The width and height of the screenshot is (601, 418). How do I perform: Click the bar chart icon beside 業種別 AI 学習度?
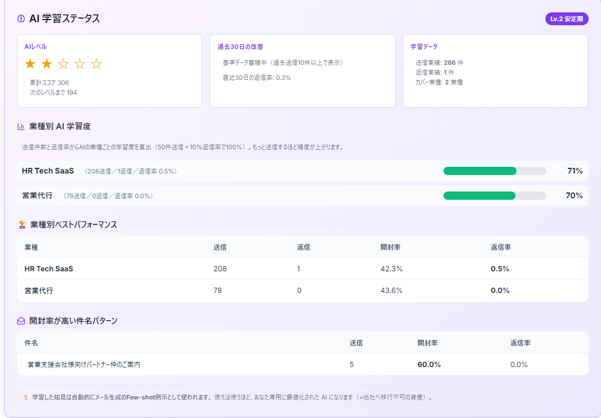(21, 127)
